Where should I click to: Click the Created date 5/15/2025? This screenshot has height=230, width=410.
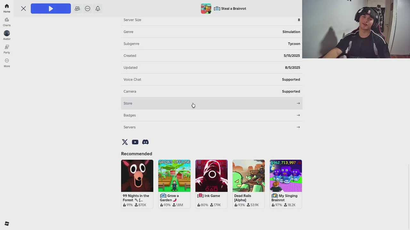pyautogui.click(x=292, y=56)
